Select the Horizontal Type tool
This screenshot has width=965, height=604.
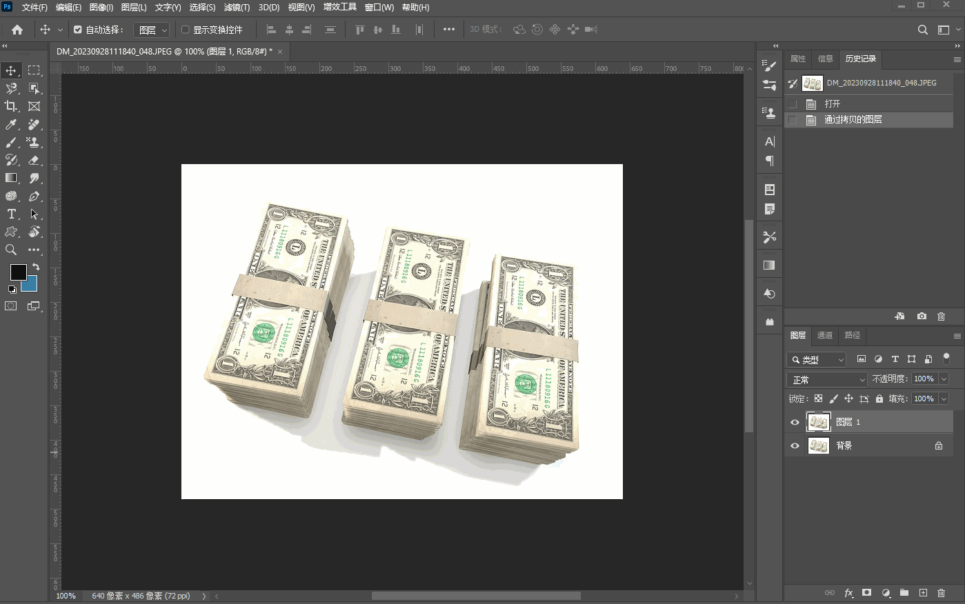pyautogui.click(x=11, y=214)
